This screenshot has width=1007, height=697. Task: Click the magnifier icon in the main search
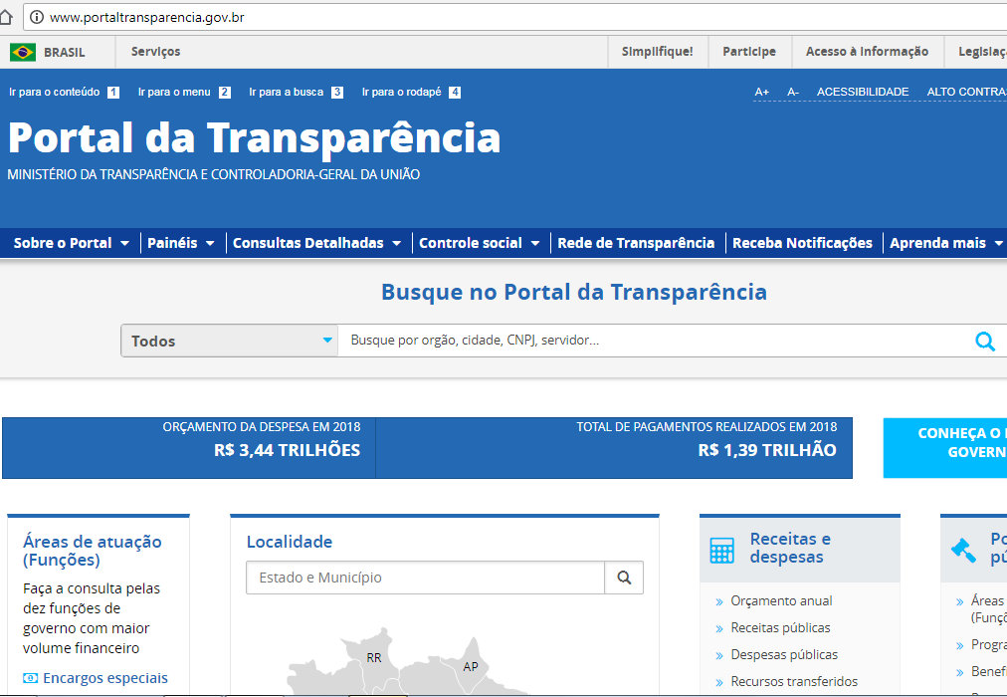984,342
